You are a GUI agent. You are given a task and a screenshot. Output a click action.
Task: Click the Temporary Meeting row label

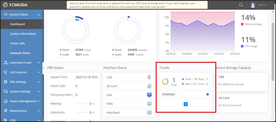(62, 95)
